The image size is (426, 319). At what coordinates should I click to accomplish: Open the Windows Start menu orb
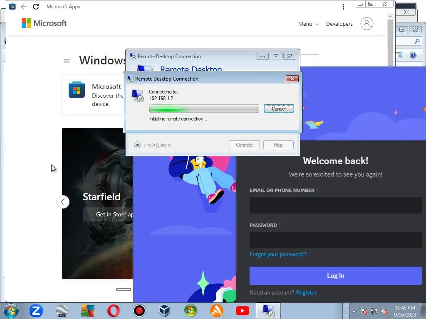(x=11, y=311)
